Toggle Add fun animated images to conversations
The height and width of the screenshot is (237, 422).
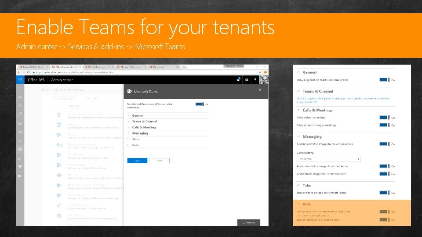[385, 144]
